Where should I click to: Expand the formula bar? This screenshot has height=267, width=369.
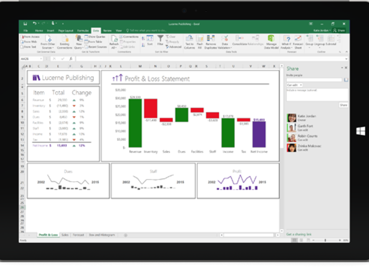click(346, 59)
